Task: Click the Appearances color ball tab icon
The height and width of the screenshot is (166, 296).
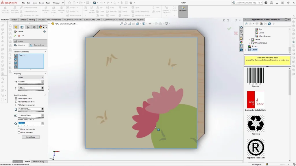Action: pos(241,42)
